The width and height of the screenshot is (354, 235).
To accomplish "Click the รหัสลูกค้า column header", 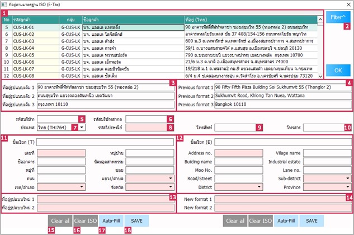I will (36, 20).
